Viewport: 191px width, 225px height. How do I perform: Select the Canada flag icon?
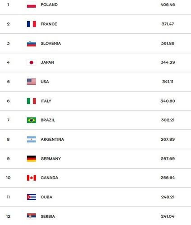click(32, 178)
